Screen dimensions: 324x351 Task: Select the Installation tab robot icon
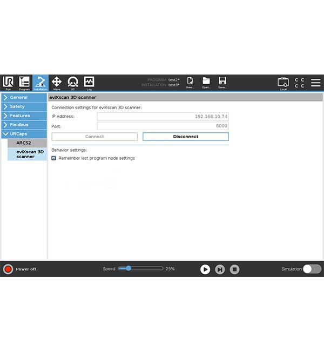[40, 83]
